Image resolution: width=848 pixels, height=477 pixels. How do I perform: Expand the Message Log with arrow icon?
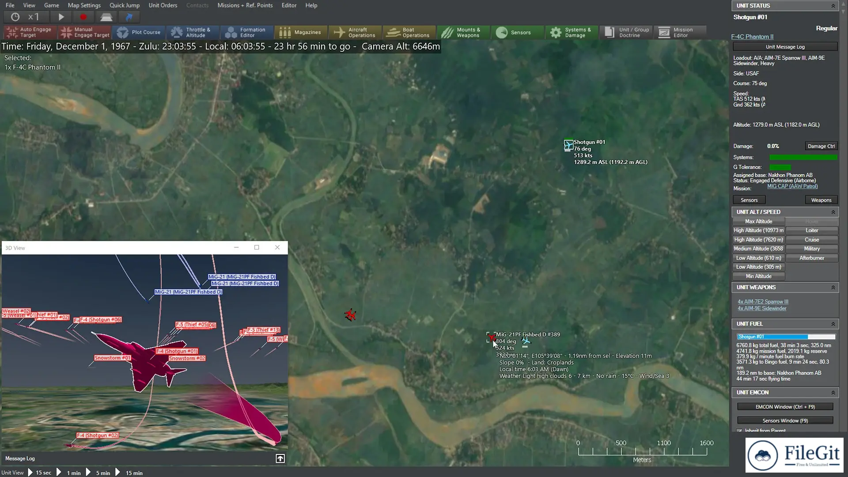280,458
